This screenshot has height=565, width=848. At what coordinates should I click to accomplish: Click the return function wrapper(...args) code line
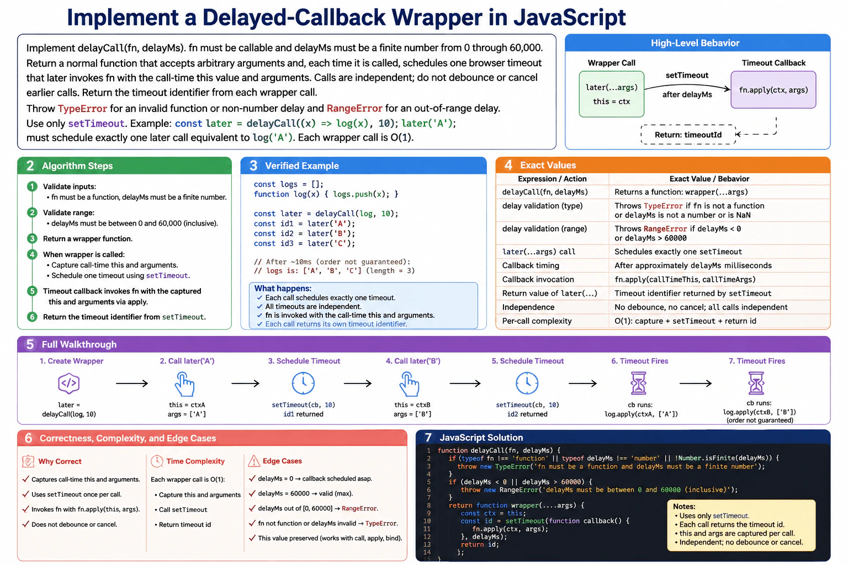(516, 505)
